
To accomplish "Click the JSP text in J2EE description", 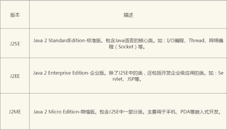I will (x=131, y=79).
